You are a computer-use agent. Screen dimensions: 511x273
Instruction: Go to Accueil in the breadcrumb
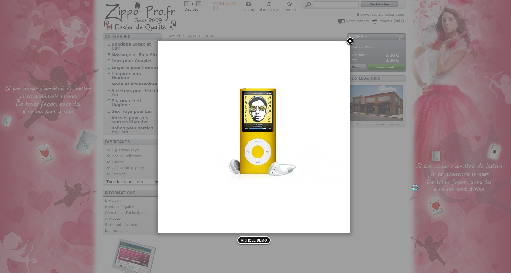175,36
